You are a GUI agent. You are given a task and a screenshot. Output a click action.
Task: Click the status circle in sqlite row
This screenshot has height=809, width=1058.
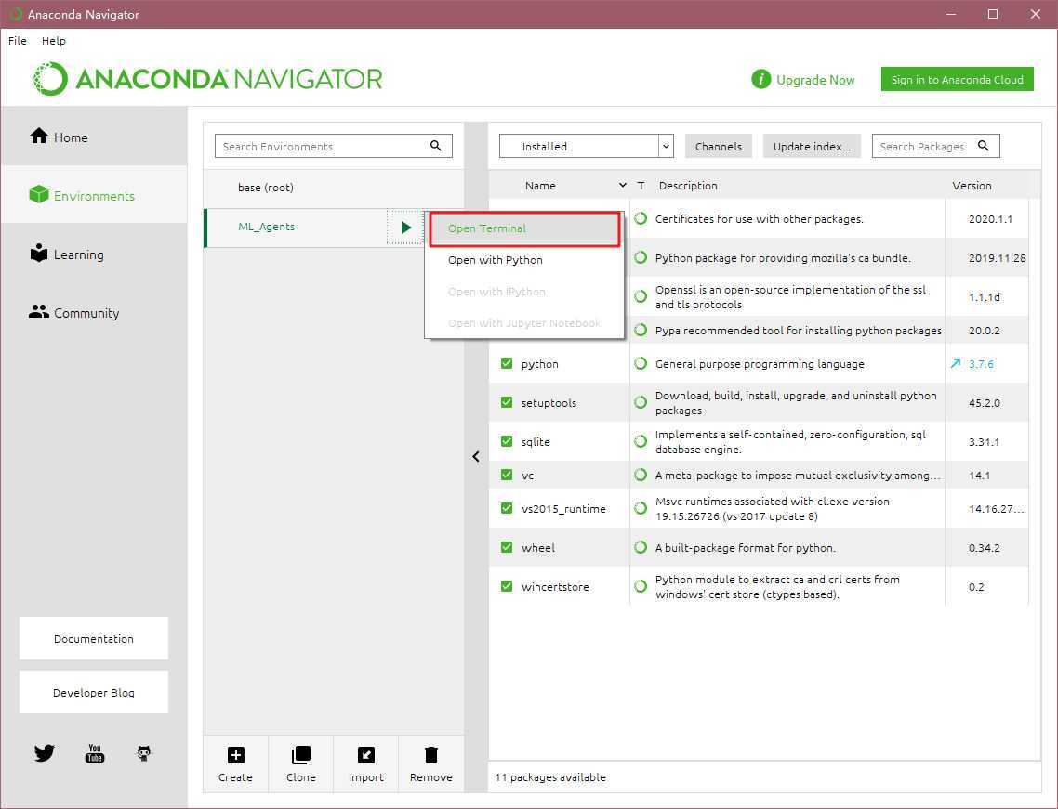[641, 441]
